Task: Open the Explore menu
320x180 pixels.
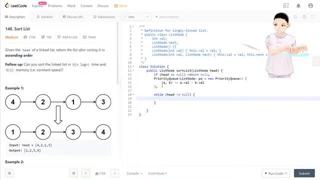Action: coord(37,6)
